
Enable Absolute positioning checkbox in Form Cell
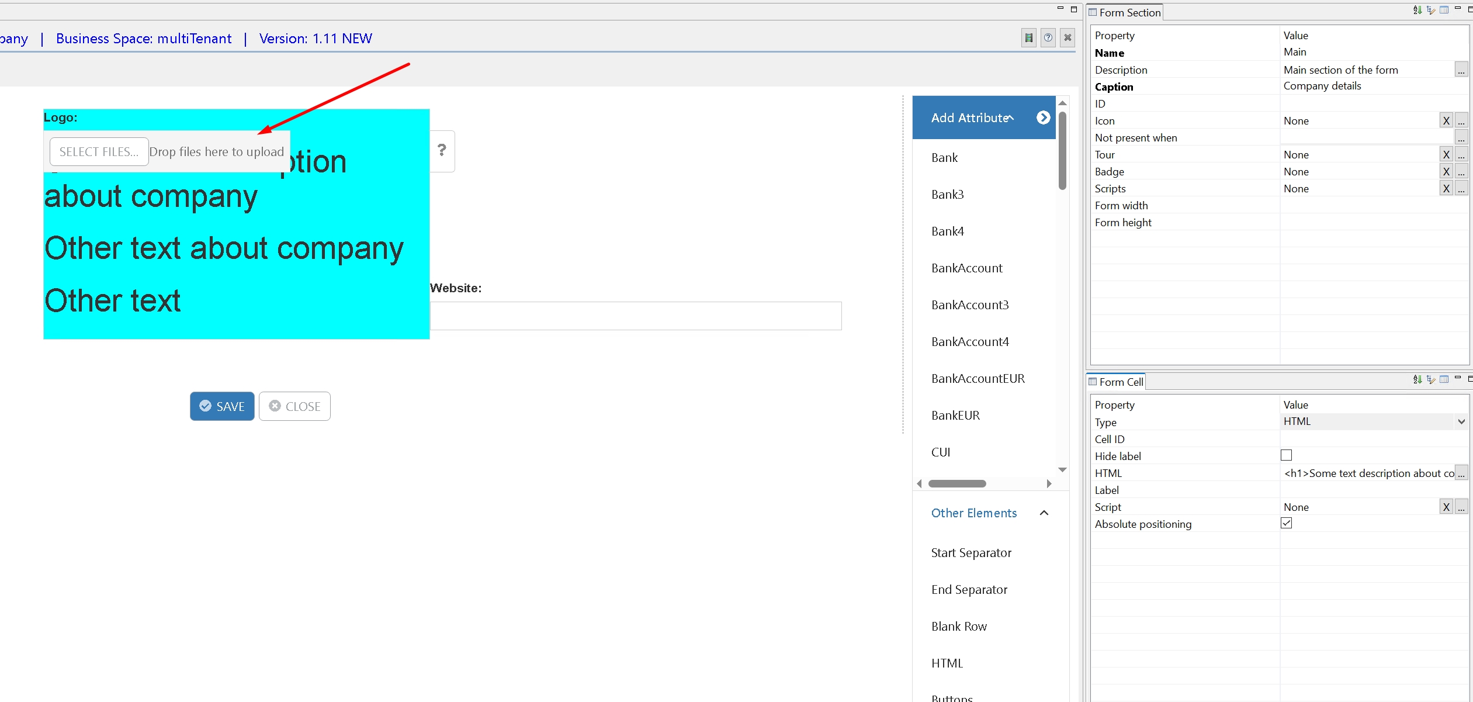(x=1286, y=524)
